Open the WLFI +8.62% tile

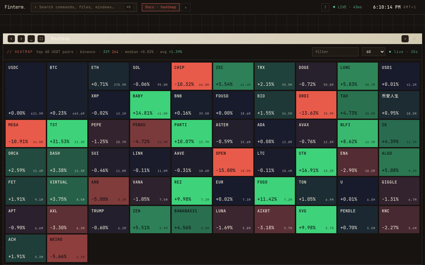point(358,133)
